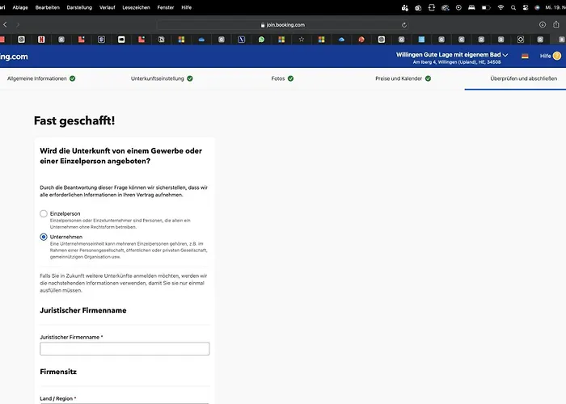The image size is (566, 404).
Task: Click the Safari back arrow
Action: pos(5,25)
